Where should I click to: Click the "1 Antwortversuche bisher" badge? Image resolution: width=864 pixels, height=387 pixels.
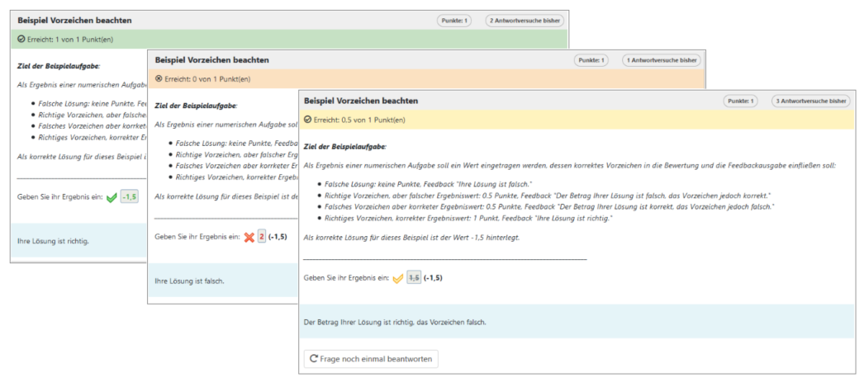tap(662, 60)
